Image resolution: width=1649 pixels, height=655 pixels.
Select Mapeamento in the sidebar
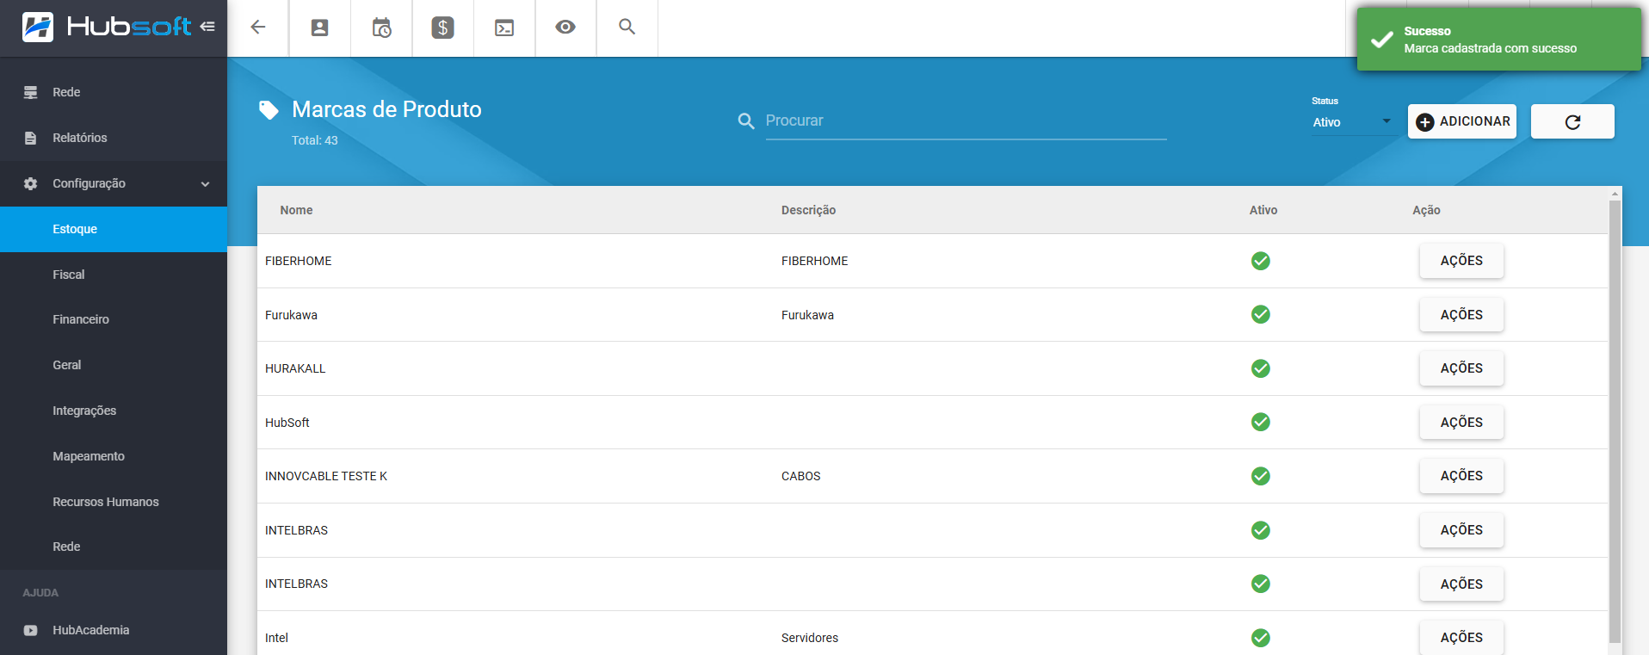[114, 456]
